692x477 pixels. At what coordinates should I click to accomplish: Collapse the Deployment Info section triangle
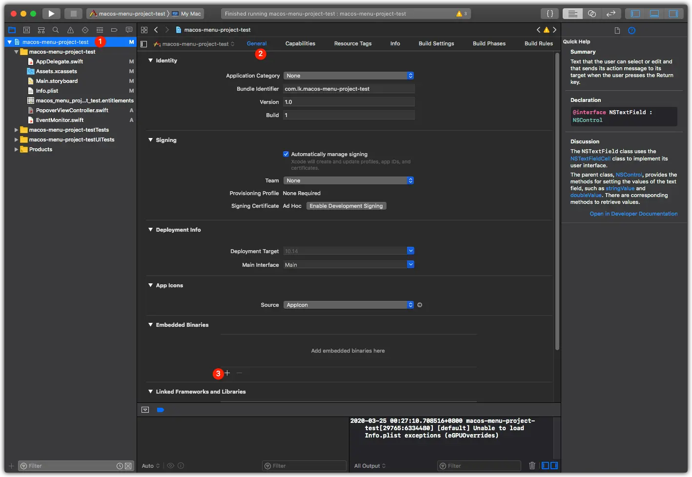coord(151,230)
